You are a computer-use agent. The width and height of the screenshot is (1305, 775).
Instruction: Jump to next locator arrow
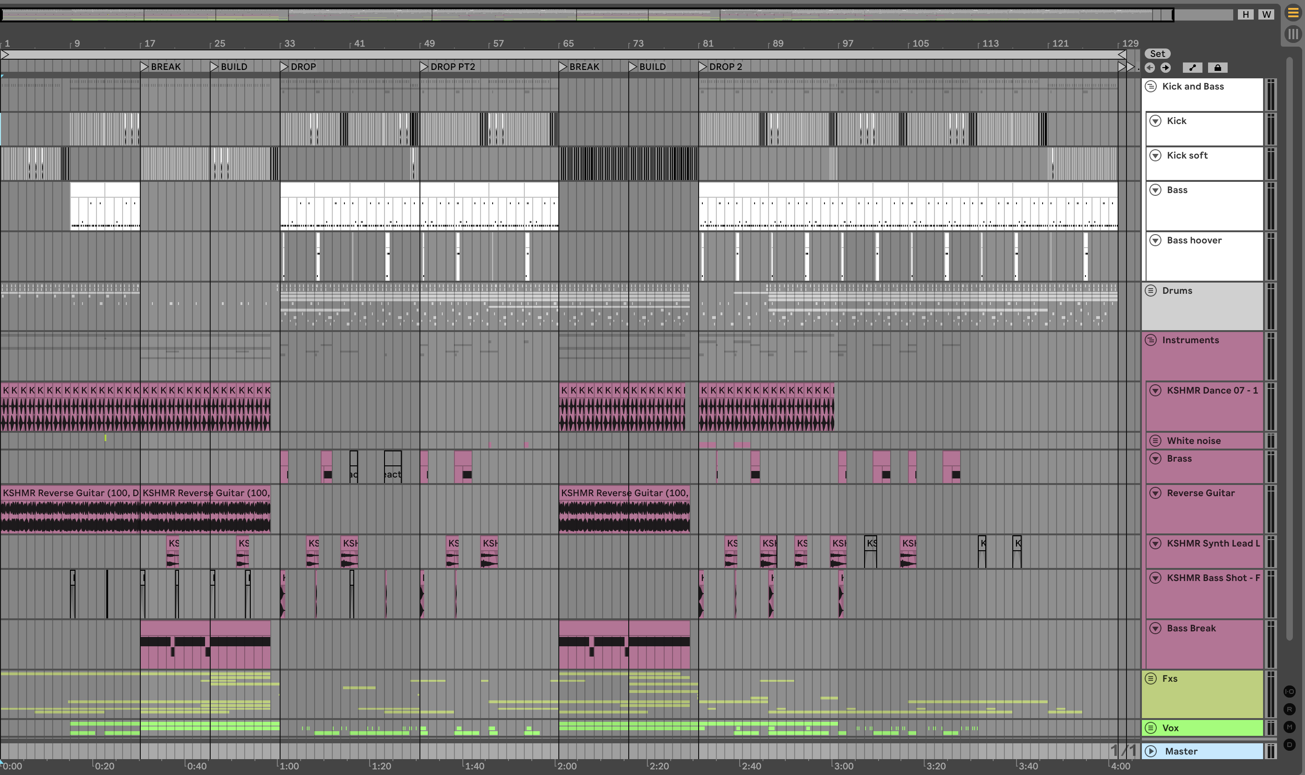tap(1165, 67)
